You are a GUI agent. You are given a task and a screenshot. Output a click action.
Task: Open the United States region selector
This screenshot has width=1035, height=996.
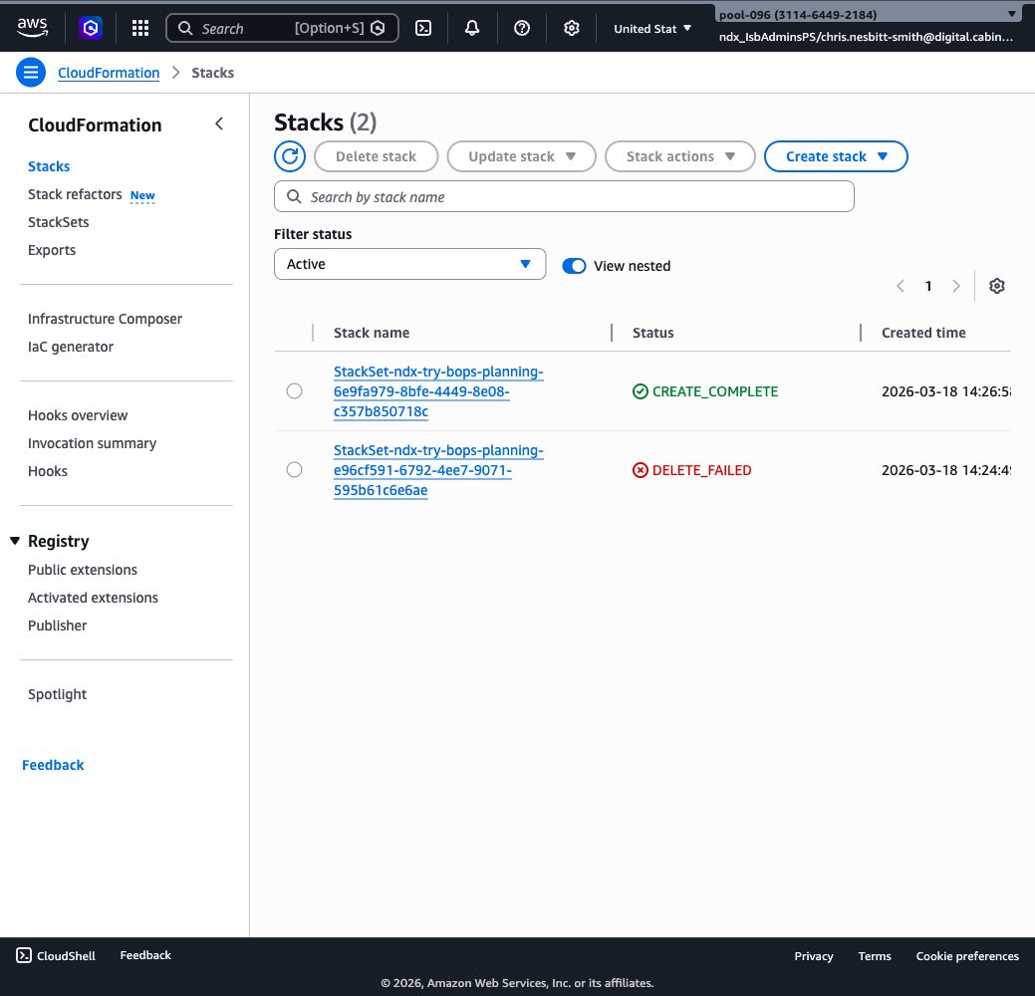pyautogui.click(x=651, y=28)
